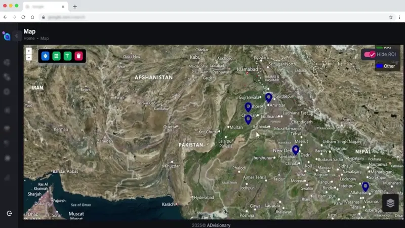The width and height of the screenshot is (405, 228).
Task: Click the logout icon in the sidebar
Action: tap(9, 213)
